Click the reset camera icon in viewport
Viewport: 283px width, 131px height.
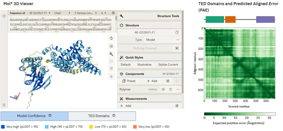click(x=111, y=38)
